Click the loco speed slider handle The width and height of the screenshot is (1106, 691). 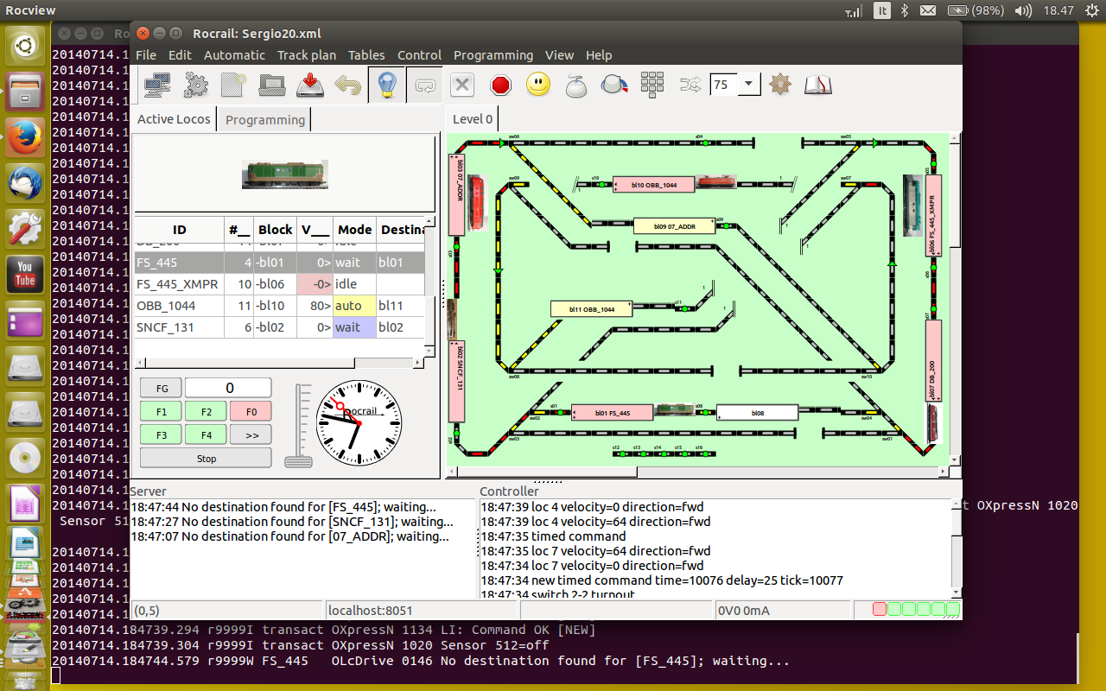299,460
